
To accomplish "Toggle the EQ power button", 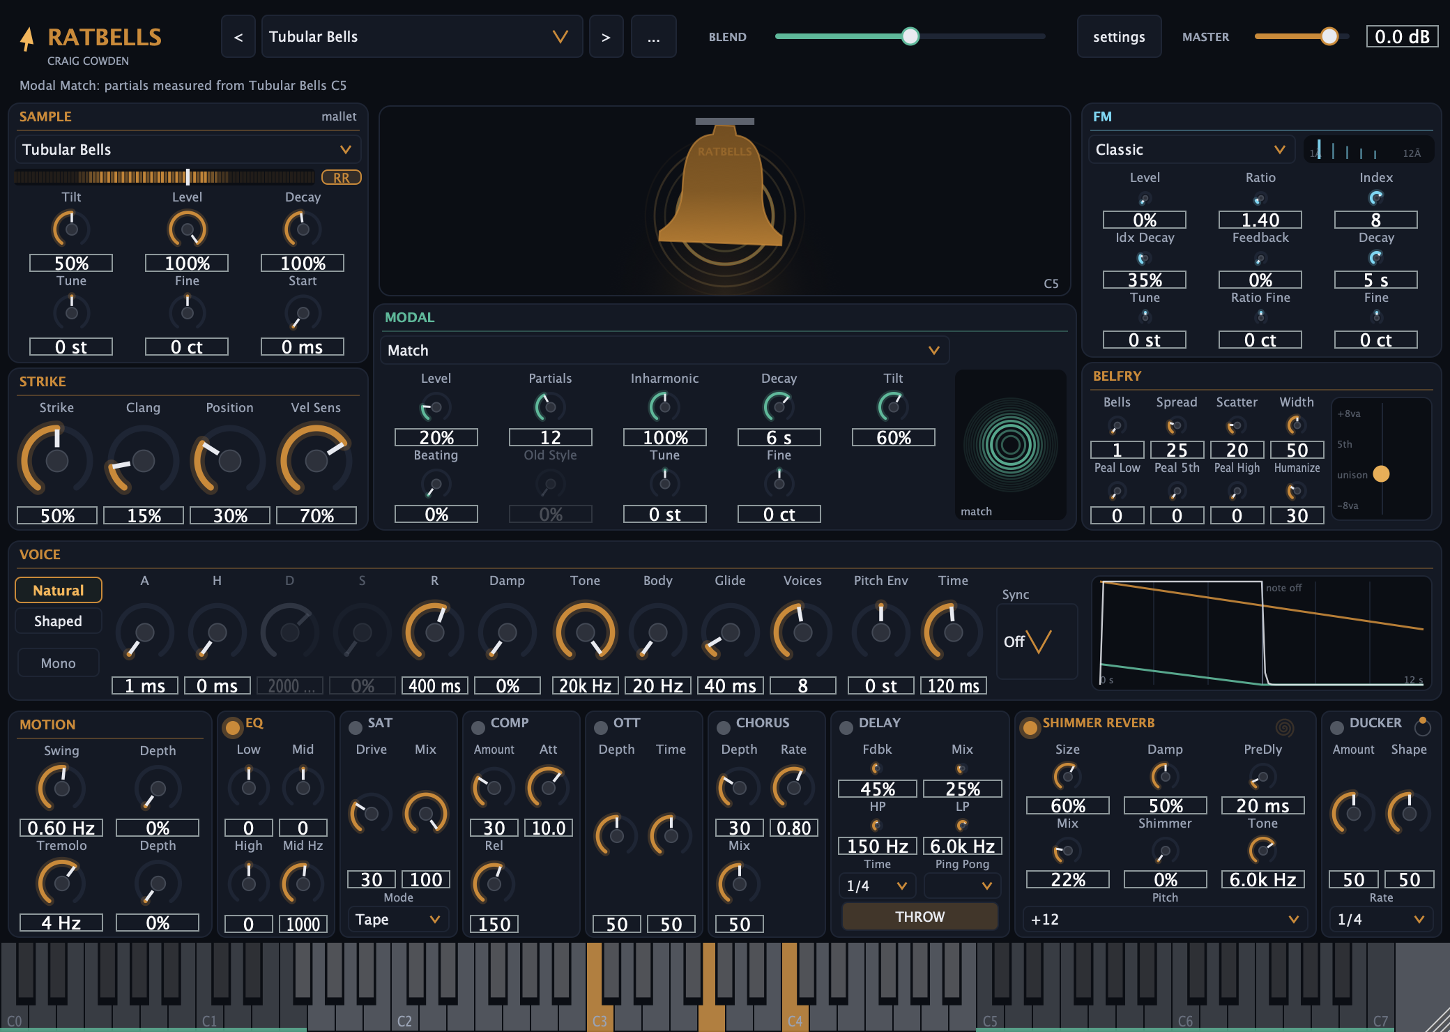I will [x=232, y=728].
